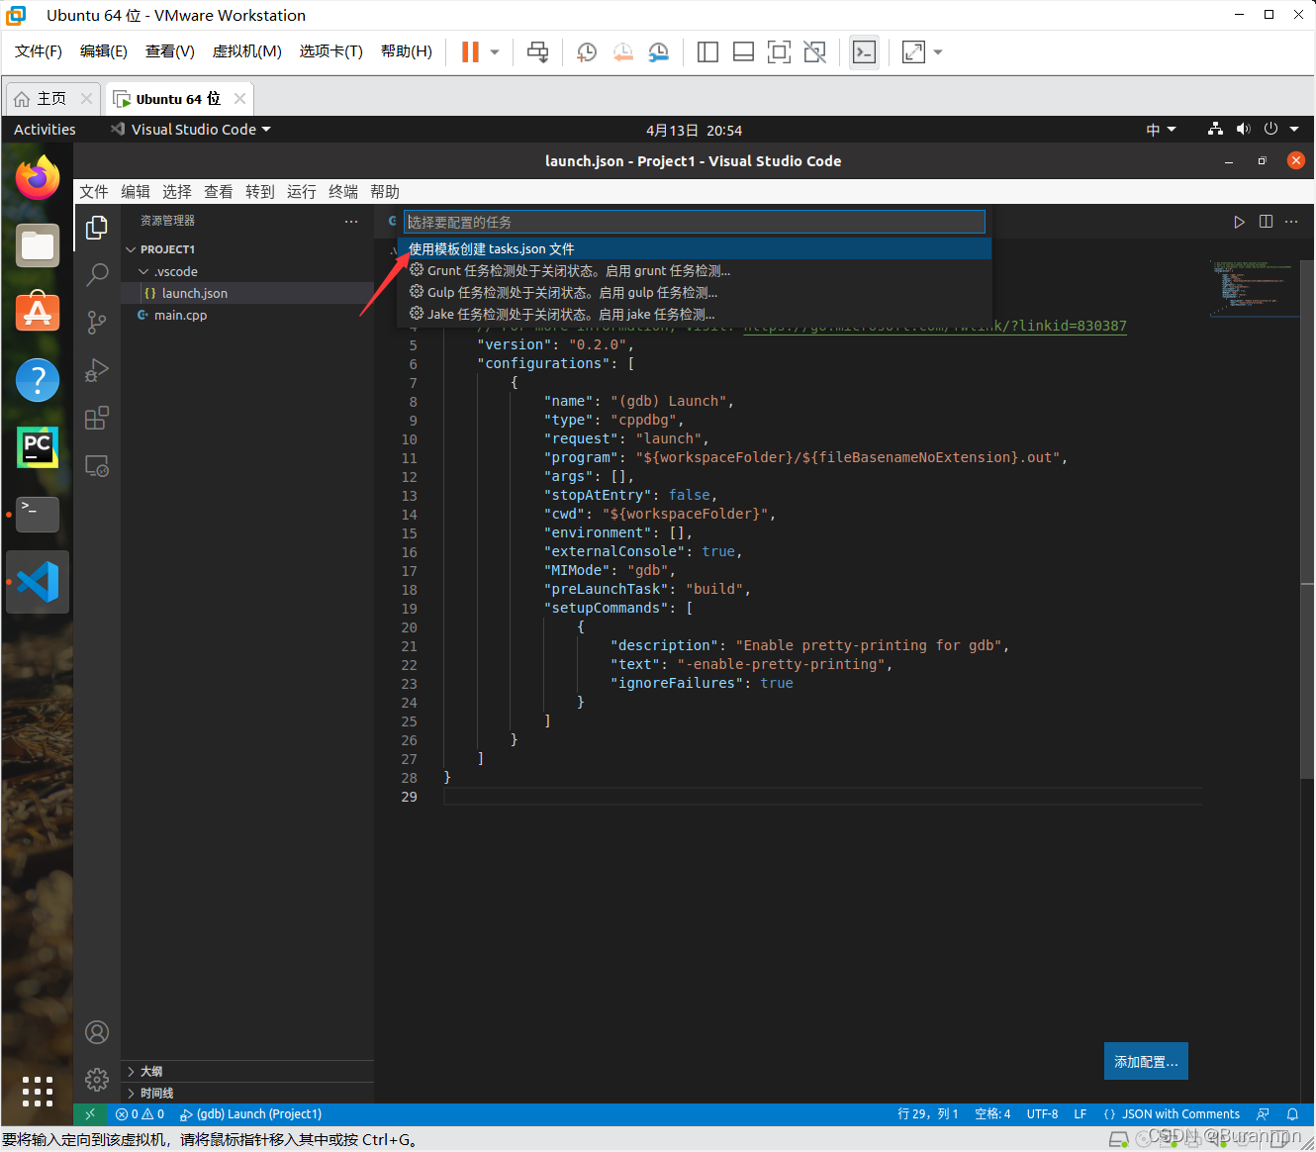The image size is (1316, 1152).
Task: Select the Gulp task detection option
Action: (695, 292)
